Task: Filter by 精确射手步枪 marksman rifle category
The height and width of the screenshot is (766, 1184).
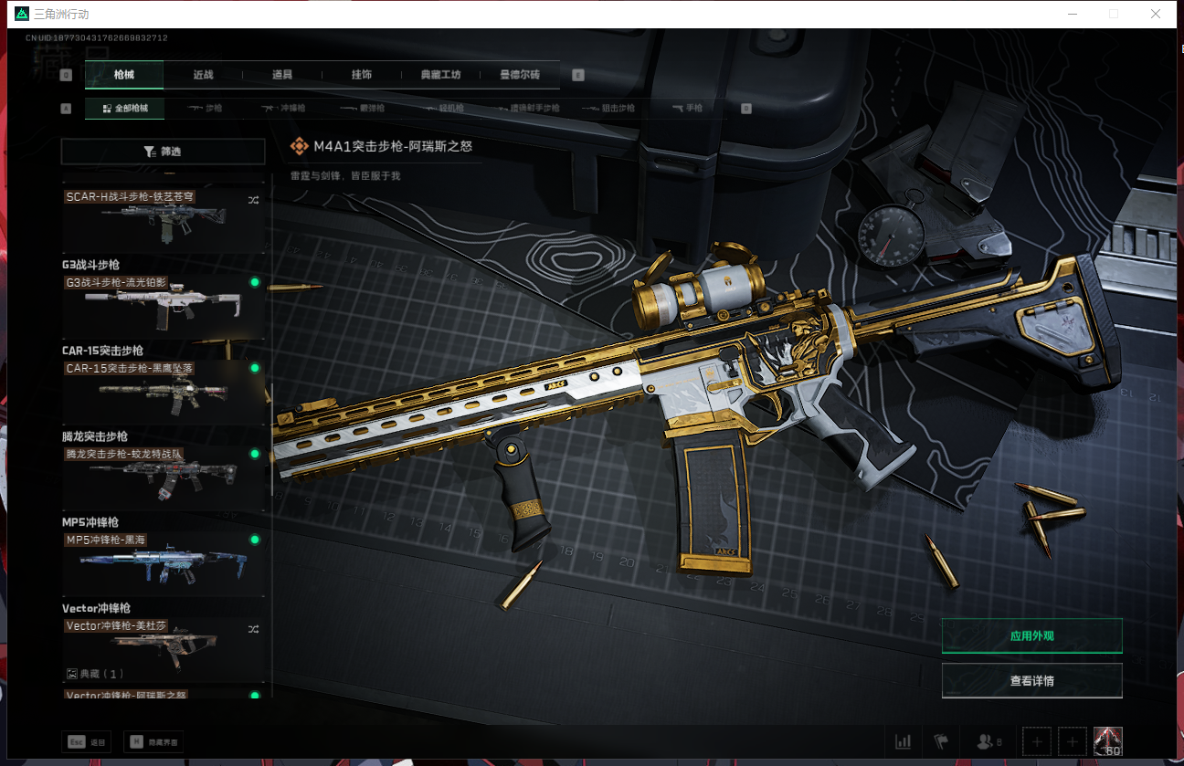Action: click(527, 109)
